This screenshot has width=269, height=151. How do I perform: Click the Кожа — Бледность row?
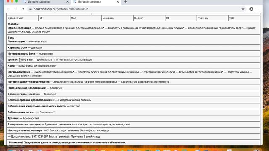pyautogui.click(x=133, y=66)
